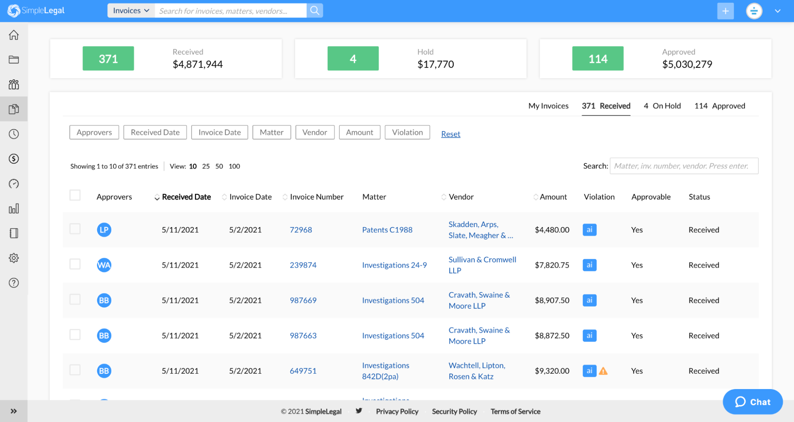The height and width of the screenshot is (422, 794).
Task: Click the table Search input field
Action: (x=684, y=166)
